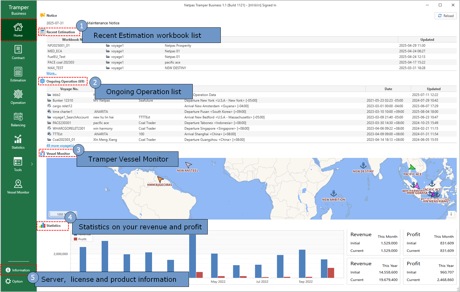Sort ongoing operations by Date column
This screenshot has height=292, width=460.
(388, 89)
